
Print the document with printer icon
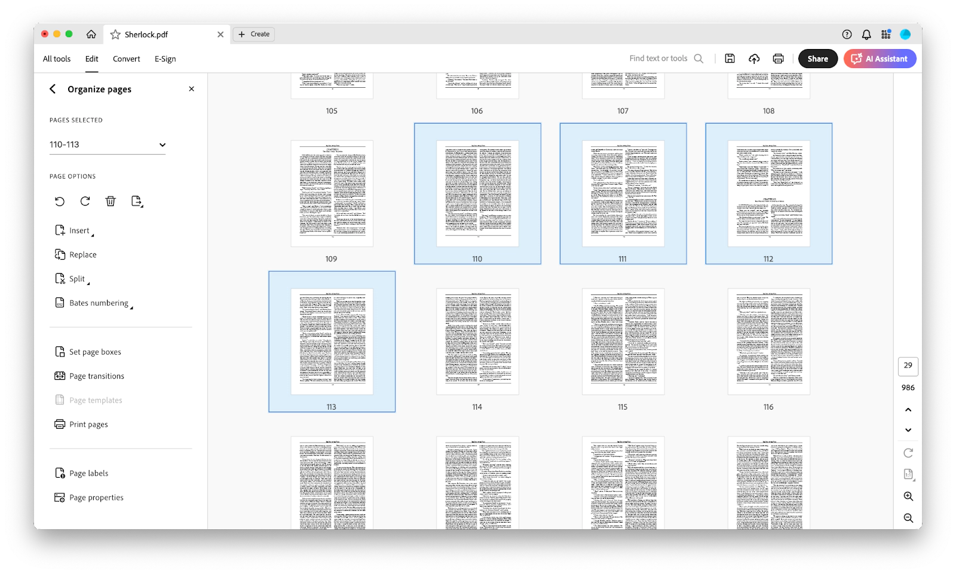coord(778,59)
